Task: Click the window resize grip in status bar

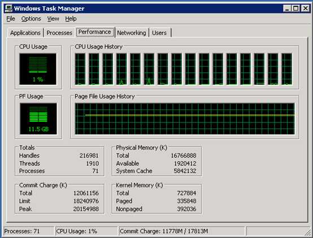Action: coord(308,232)
